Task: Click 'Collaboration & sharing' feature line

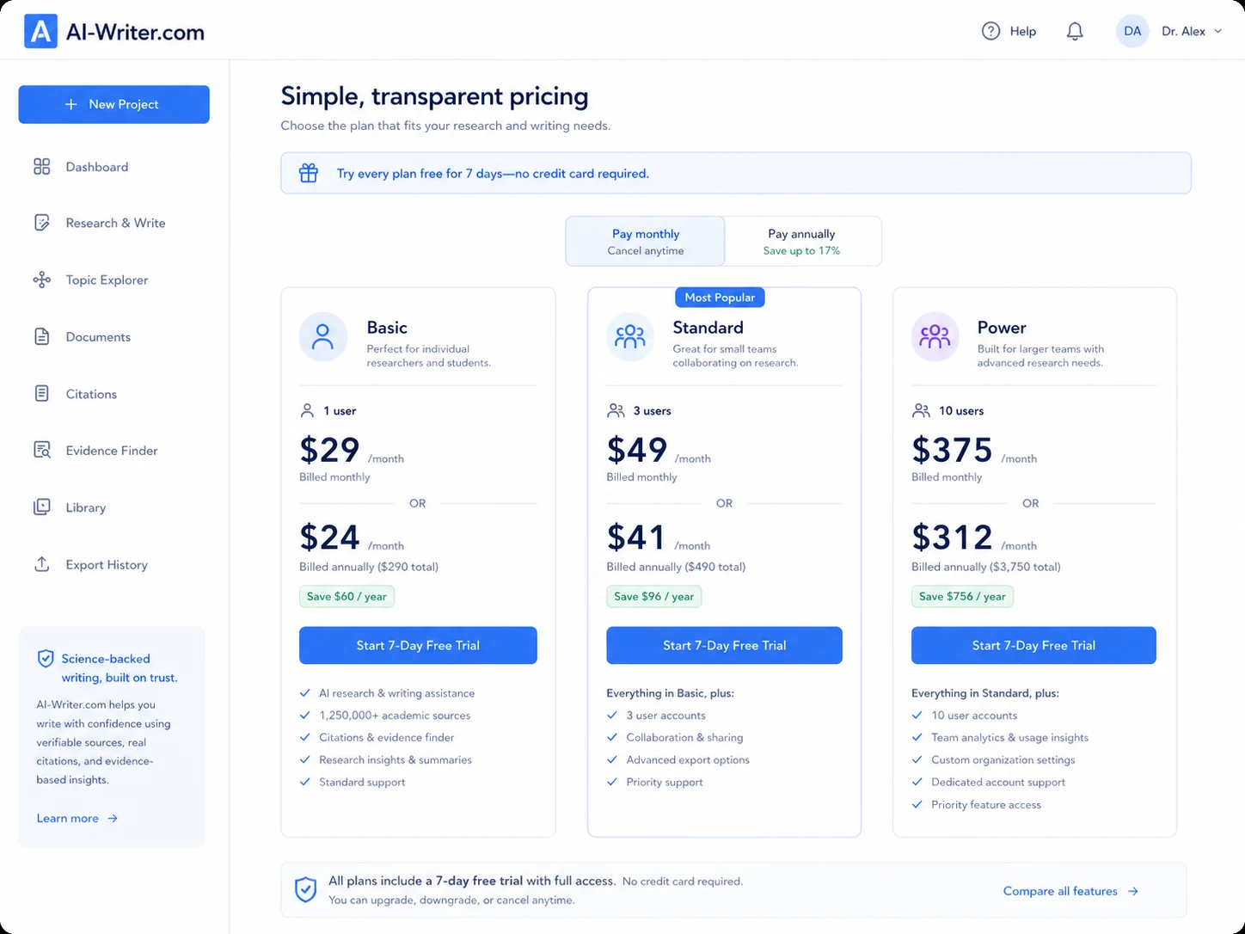Action: (684, 737)
